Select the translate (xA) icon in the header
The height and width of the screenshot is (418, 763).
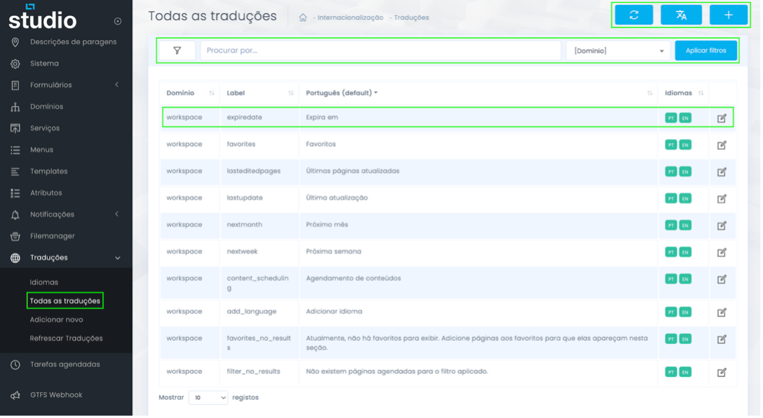[682, 15]
